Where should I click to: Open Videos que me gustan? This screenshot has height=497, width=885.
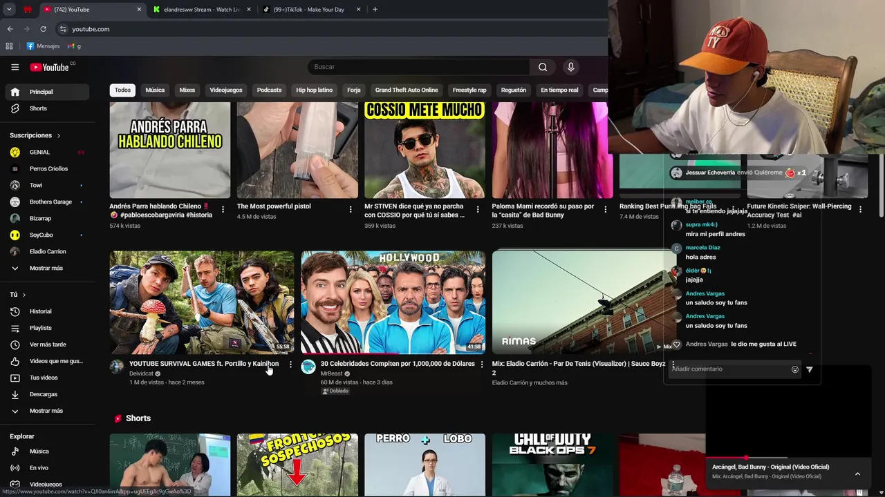point(47,361)
